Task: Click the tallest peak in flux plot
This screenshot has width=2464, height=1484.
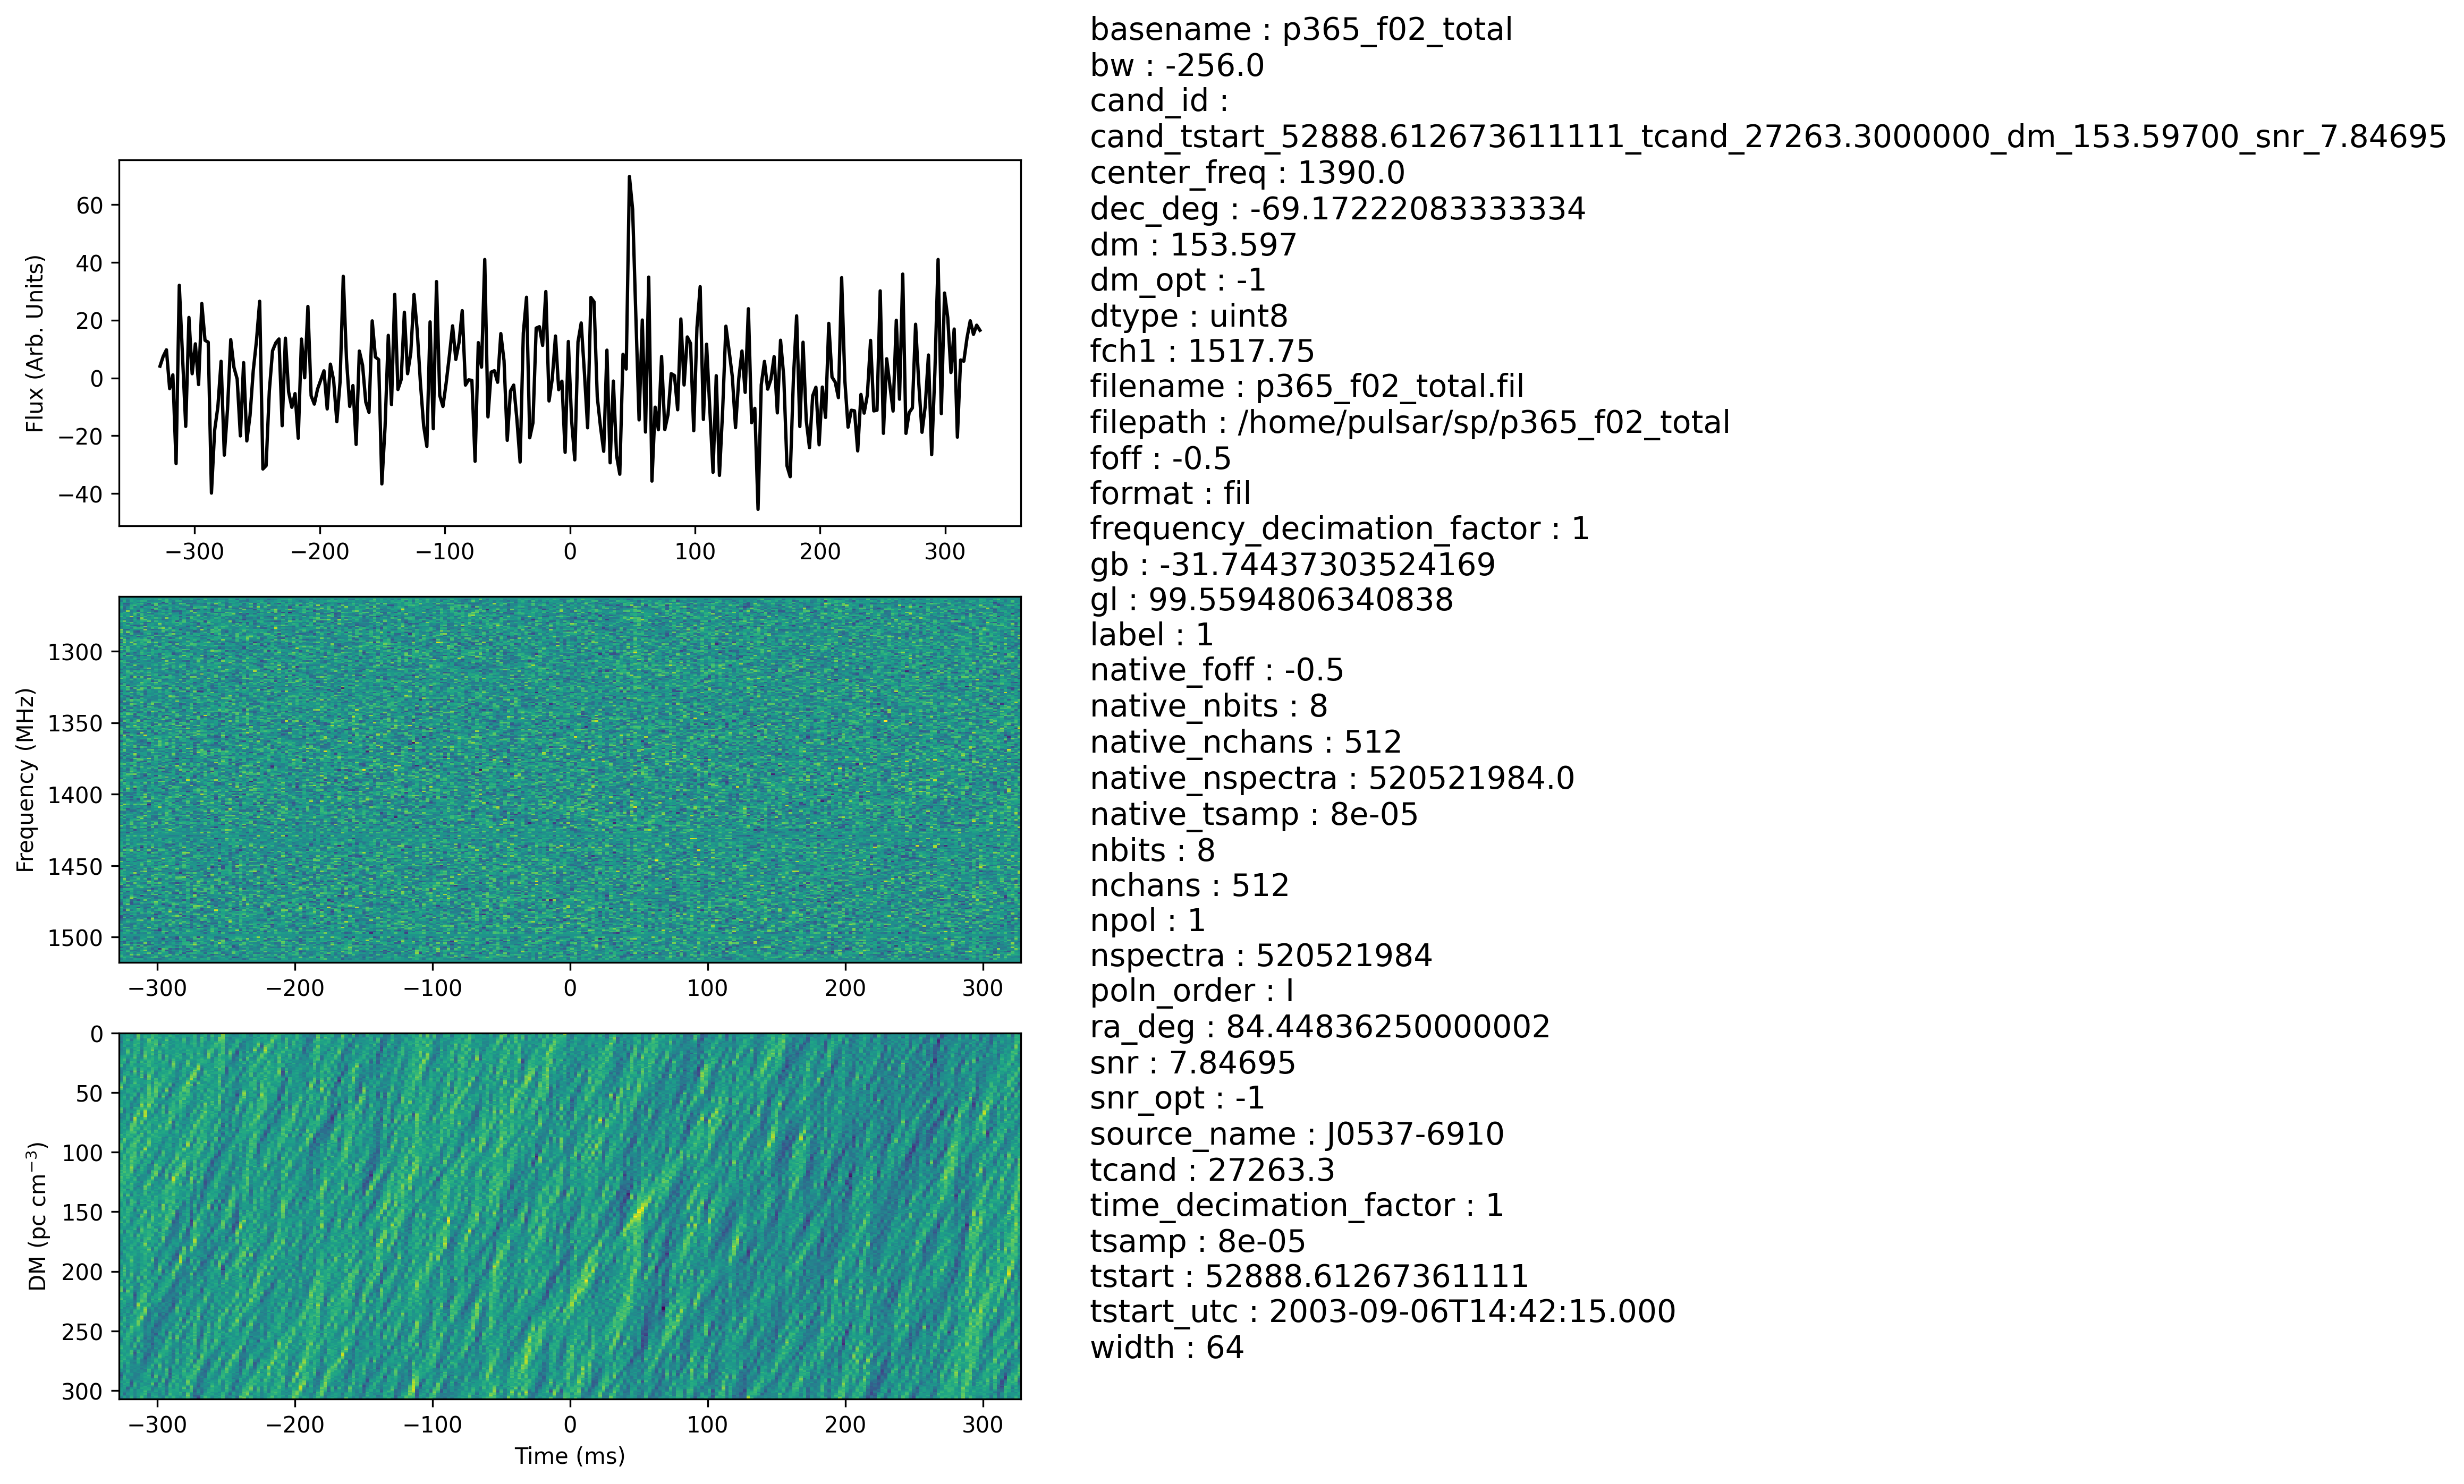Action: click(x=629, y=178)
